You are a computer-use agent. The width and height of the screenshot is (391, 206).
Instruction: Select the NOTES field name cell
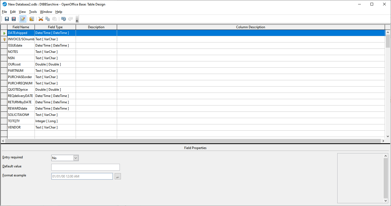[21, 52]
